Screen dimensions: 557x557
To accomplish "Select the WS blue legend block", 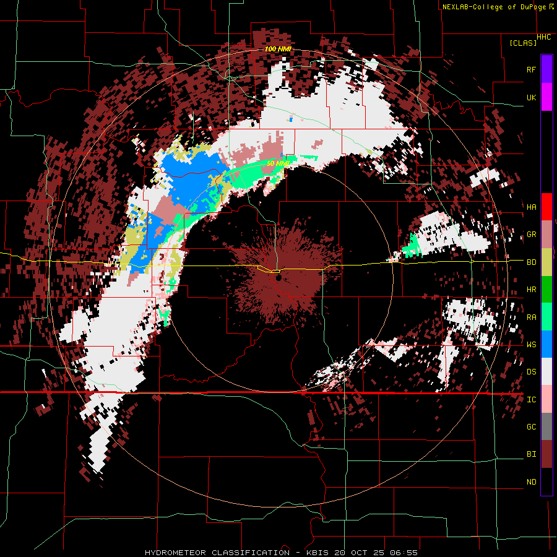I will coord(546,344).
